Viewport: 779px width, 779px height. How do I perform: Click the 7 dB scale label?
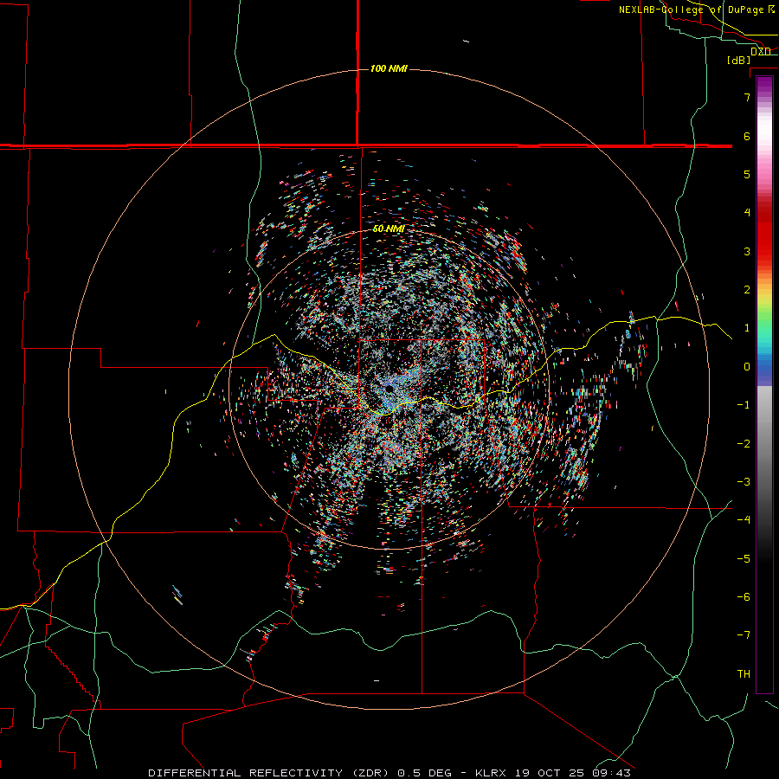click(x=747, y=97)
